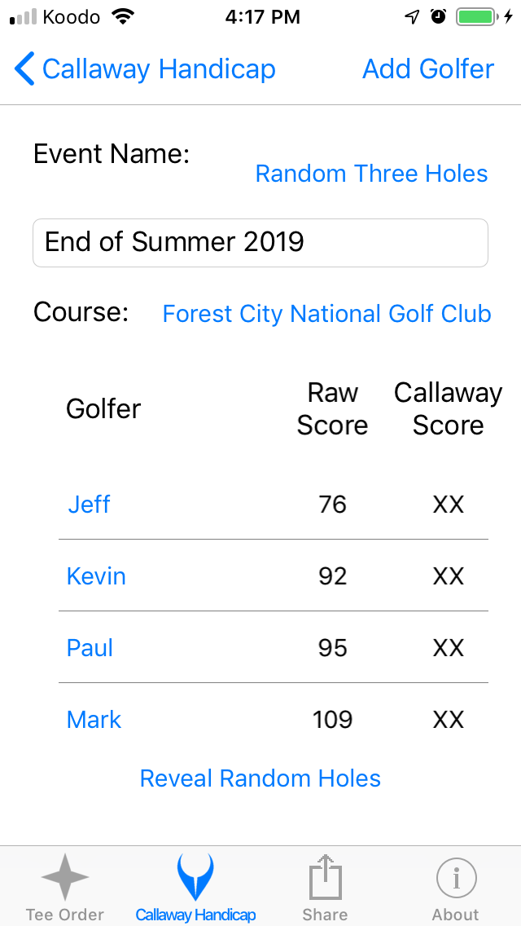Select Forest City National Golf Club
Screen dimensions: 521x926
pos(326,313)
